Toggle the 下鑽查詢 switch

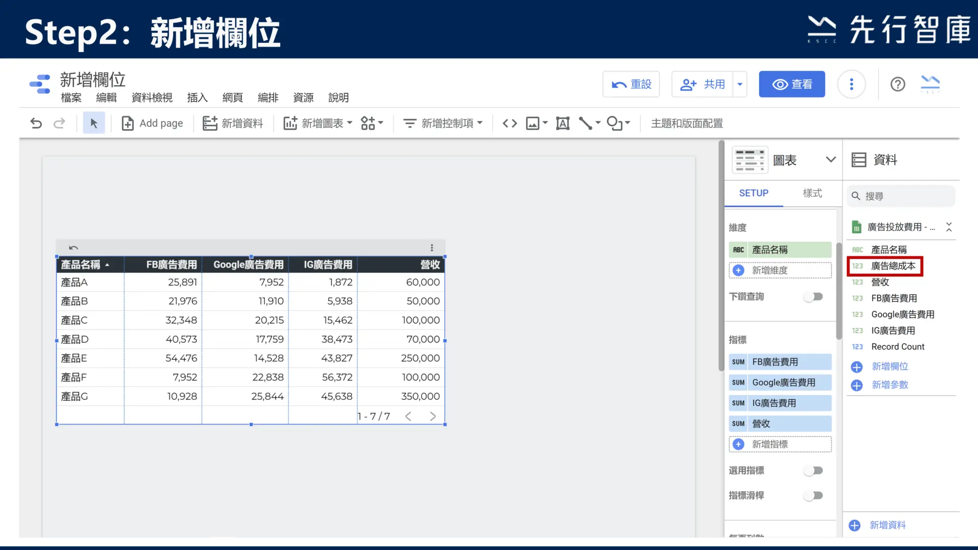813,297
